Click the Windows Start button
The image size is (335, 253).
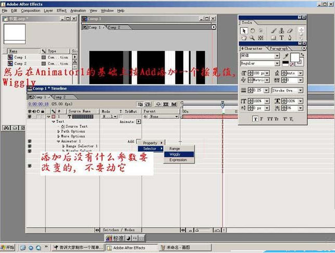(9, 248)
